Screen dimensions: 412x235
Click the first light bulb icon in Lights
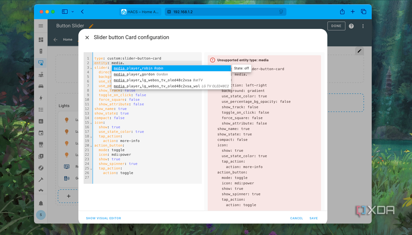(x=67, y=120)
